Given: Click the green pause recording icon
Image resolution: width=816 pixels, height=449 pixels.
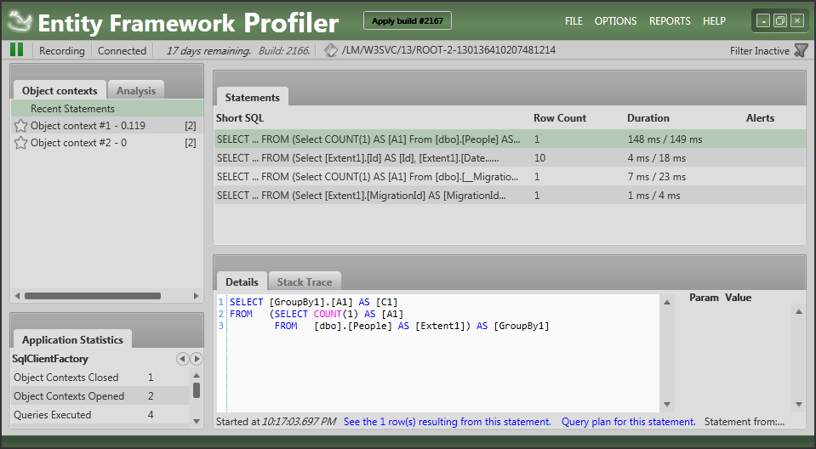Looking at the screenshot, I should click(x=16, y=50).
